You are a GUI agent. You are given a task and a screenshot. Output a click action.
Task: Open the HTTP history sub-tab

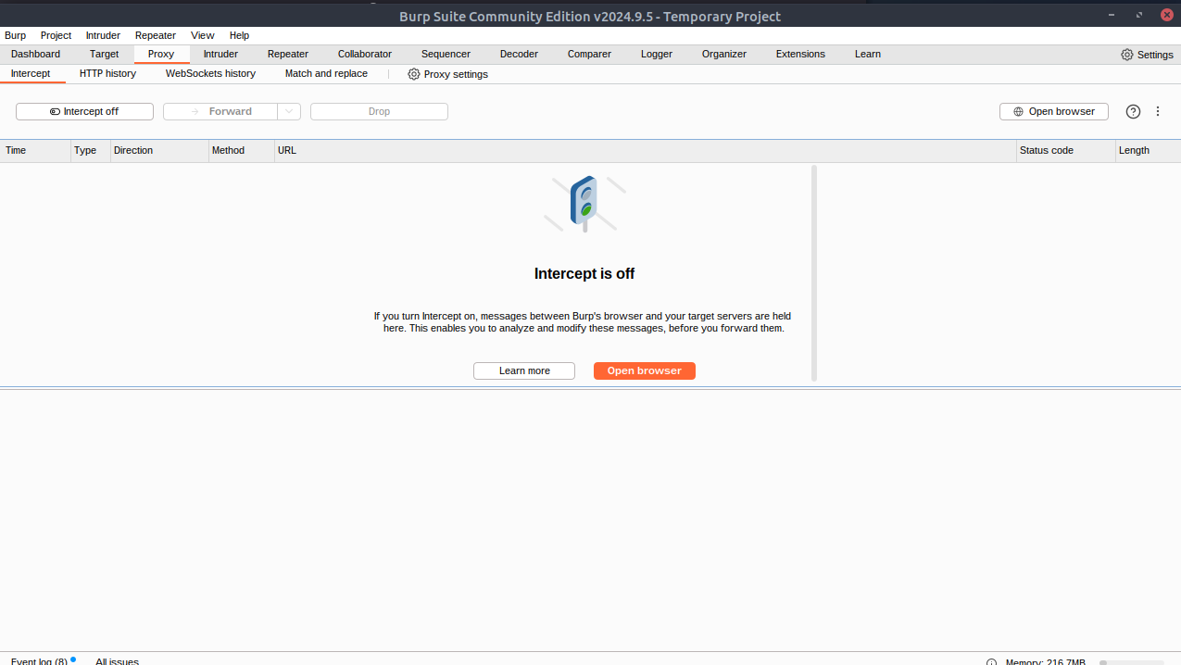pyautogui.click(x=107, y=73)
